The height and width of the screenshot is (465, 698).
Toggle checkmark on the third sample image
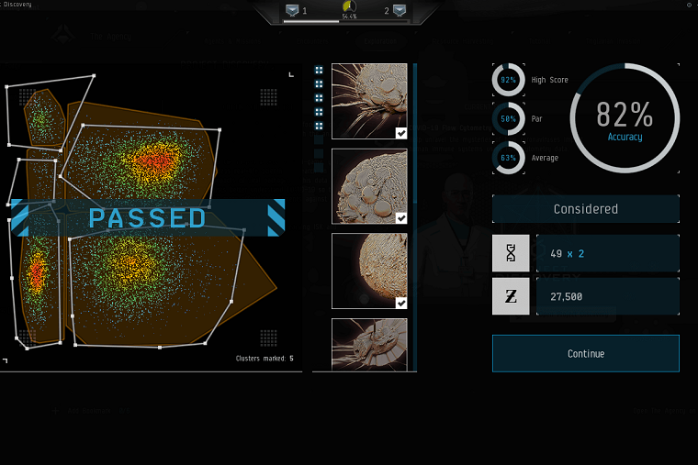(x=401, y=303)
